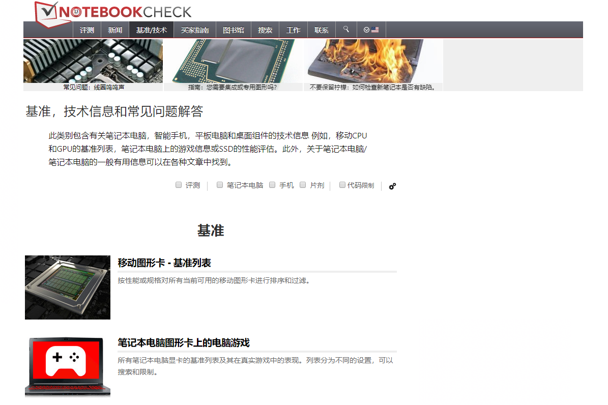This screenshot has width=608, height=405.
Task: Open the language selector with US flag
Action: (371, 30)
